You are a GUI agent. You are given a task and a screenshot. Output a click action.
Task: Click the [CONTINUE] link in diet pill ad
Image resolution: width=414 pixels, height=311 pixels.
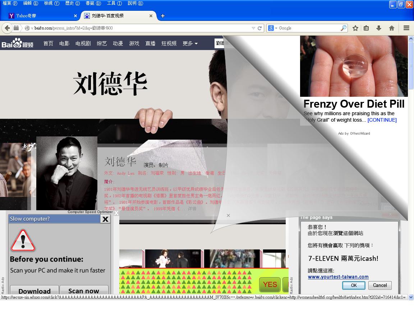pyautogui.click(x=382, y=120)
